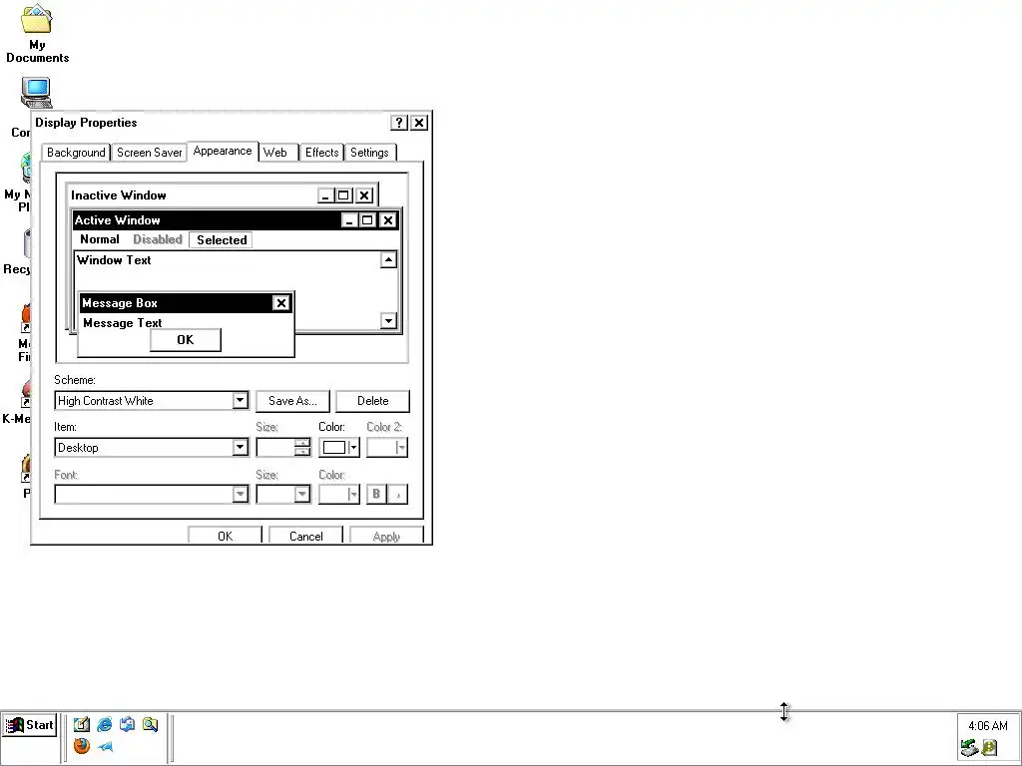Click the 4:06 AM taskbar clock
This screenshot has width=1022, height=766.
[x=987, y=726]
